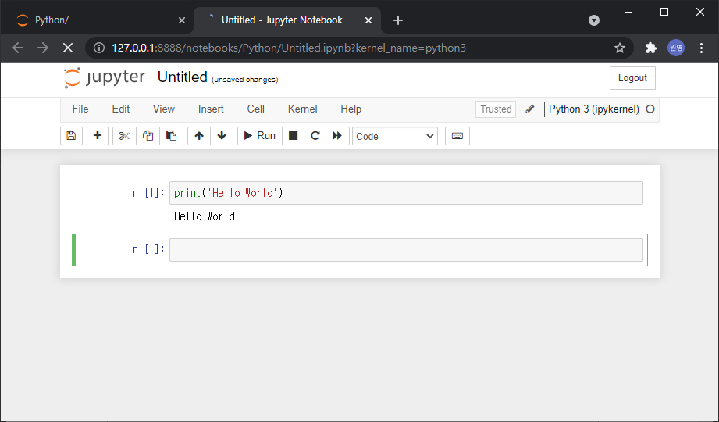The height and width of the screenshot is (422, 719).
Task: Open the Cell menu
Action: 256,109
